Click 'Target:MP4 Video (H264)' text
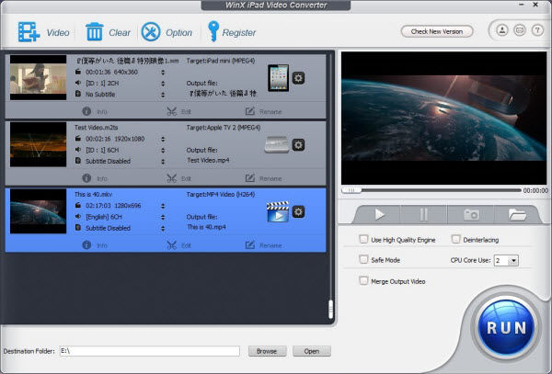Viewport: 552px width, 374px height. tap(221, 194)
